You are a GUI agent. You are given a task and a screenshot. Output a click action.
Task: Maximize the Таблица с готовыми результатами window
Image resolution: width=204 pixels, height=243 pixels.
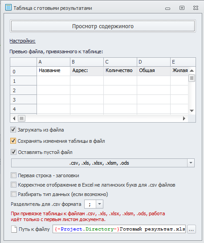click(x=182, y=8)
